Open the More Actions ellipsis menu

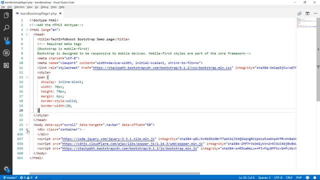coord(315,13)
